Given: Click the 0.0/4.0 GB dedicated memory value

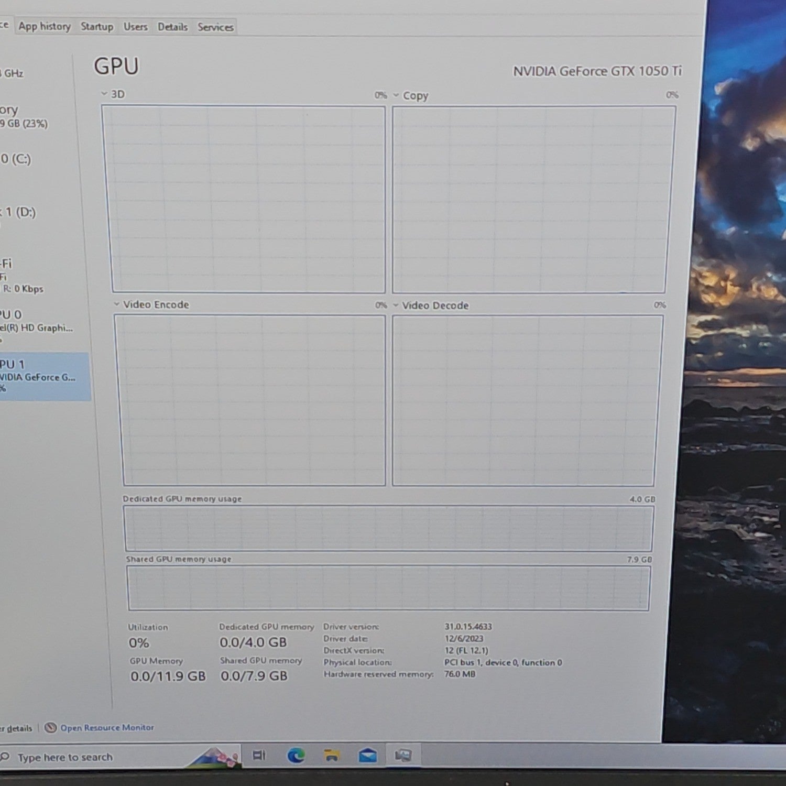Looking at the screenshot, I should point(253,642).
